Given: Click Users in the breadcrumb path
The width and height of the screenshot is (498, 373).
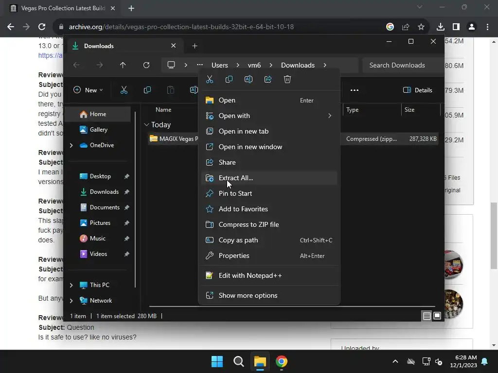Looking at the screenshot, I should 220,66.
